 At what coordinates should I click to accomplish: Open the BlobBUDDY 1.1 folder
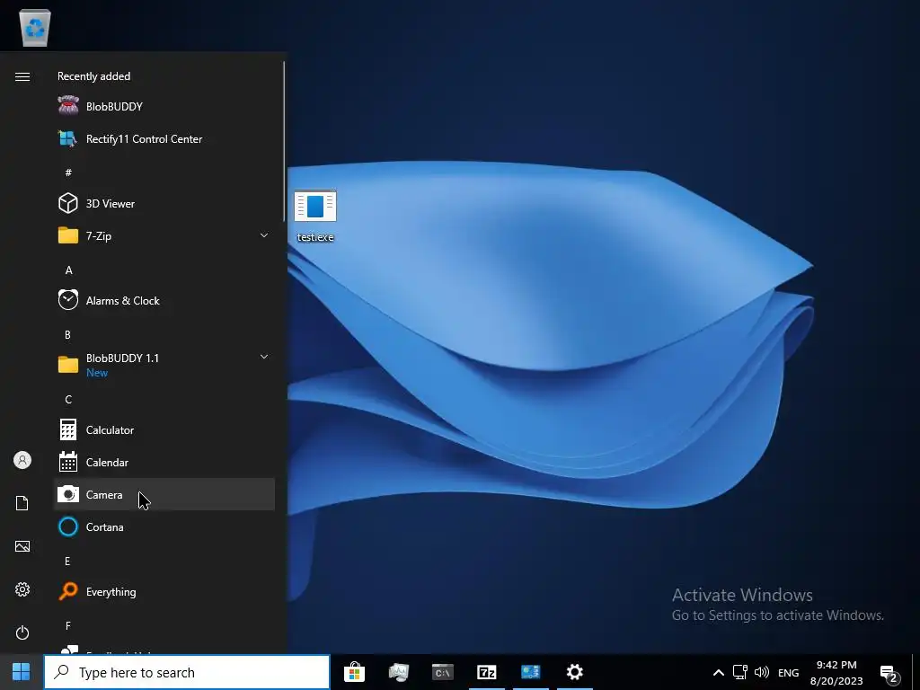coord(164,365)
